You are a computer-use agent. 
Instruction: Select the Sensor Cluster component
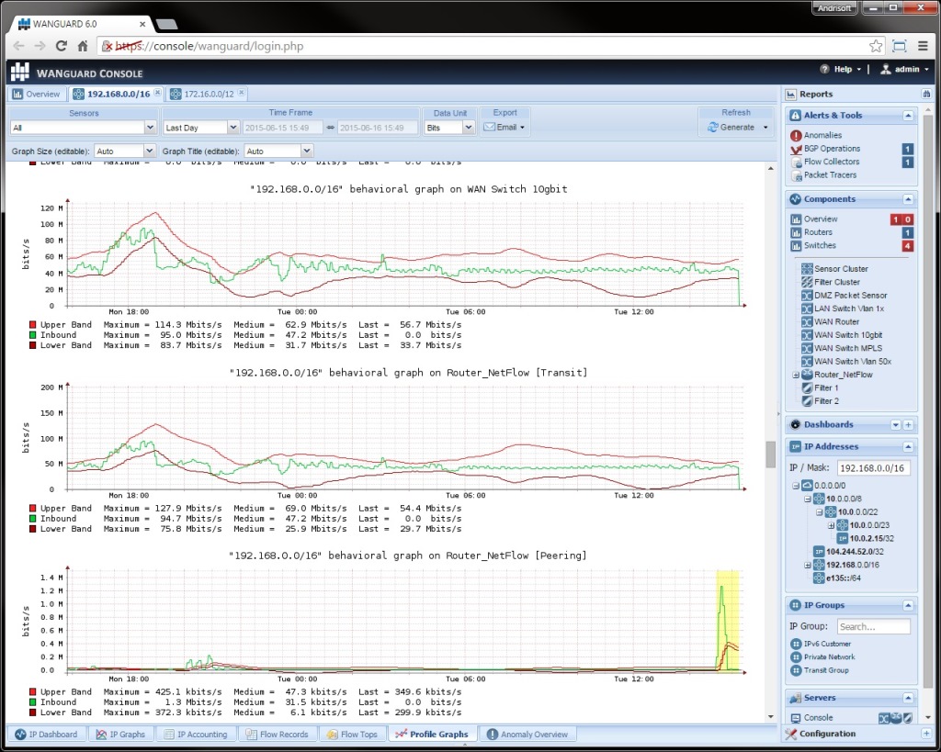click(x=839, y=268)
